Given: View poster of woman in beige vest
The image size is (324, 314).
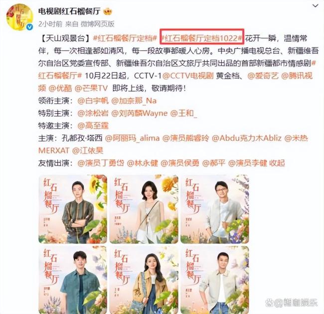Looking at the screenshot, I should [x=144, y=209].
